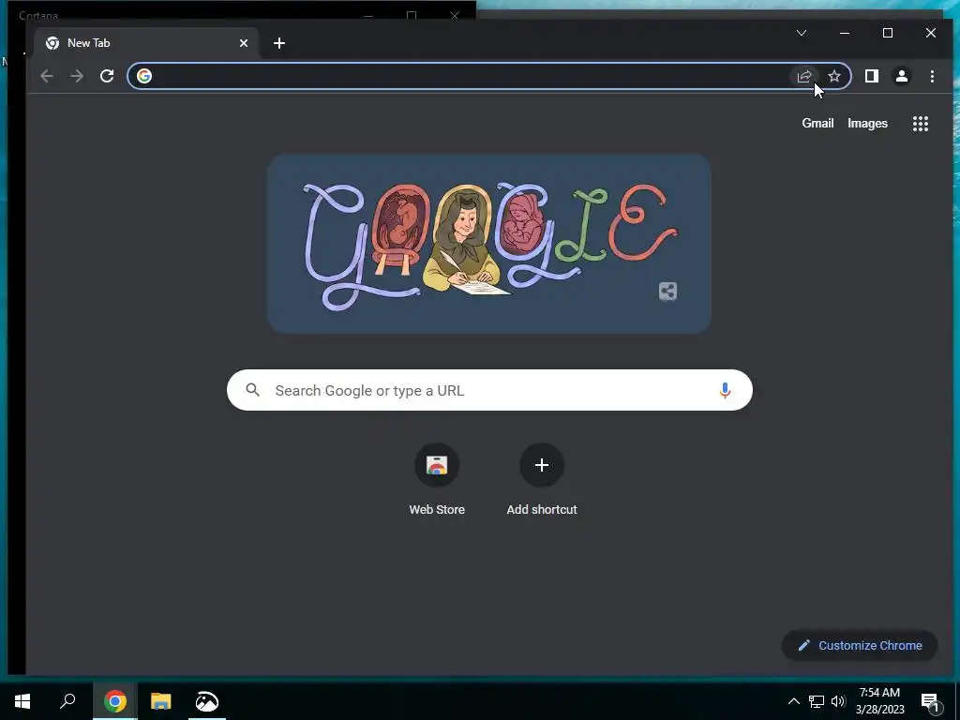
Task: Open the Web Store shortcut
Action: 437,480
